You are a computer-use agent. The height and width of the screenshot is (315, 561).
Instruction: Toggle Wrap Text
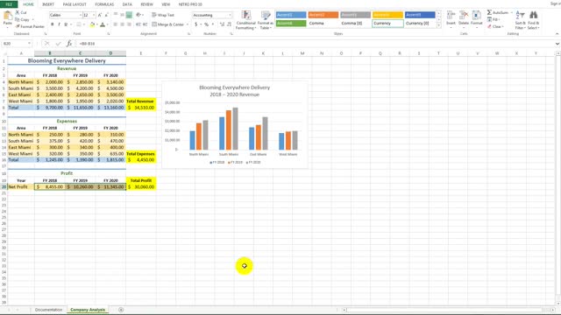[x=163, y=15]
